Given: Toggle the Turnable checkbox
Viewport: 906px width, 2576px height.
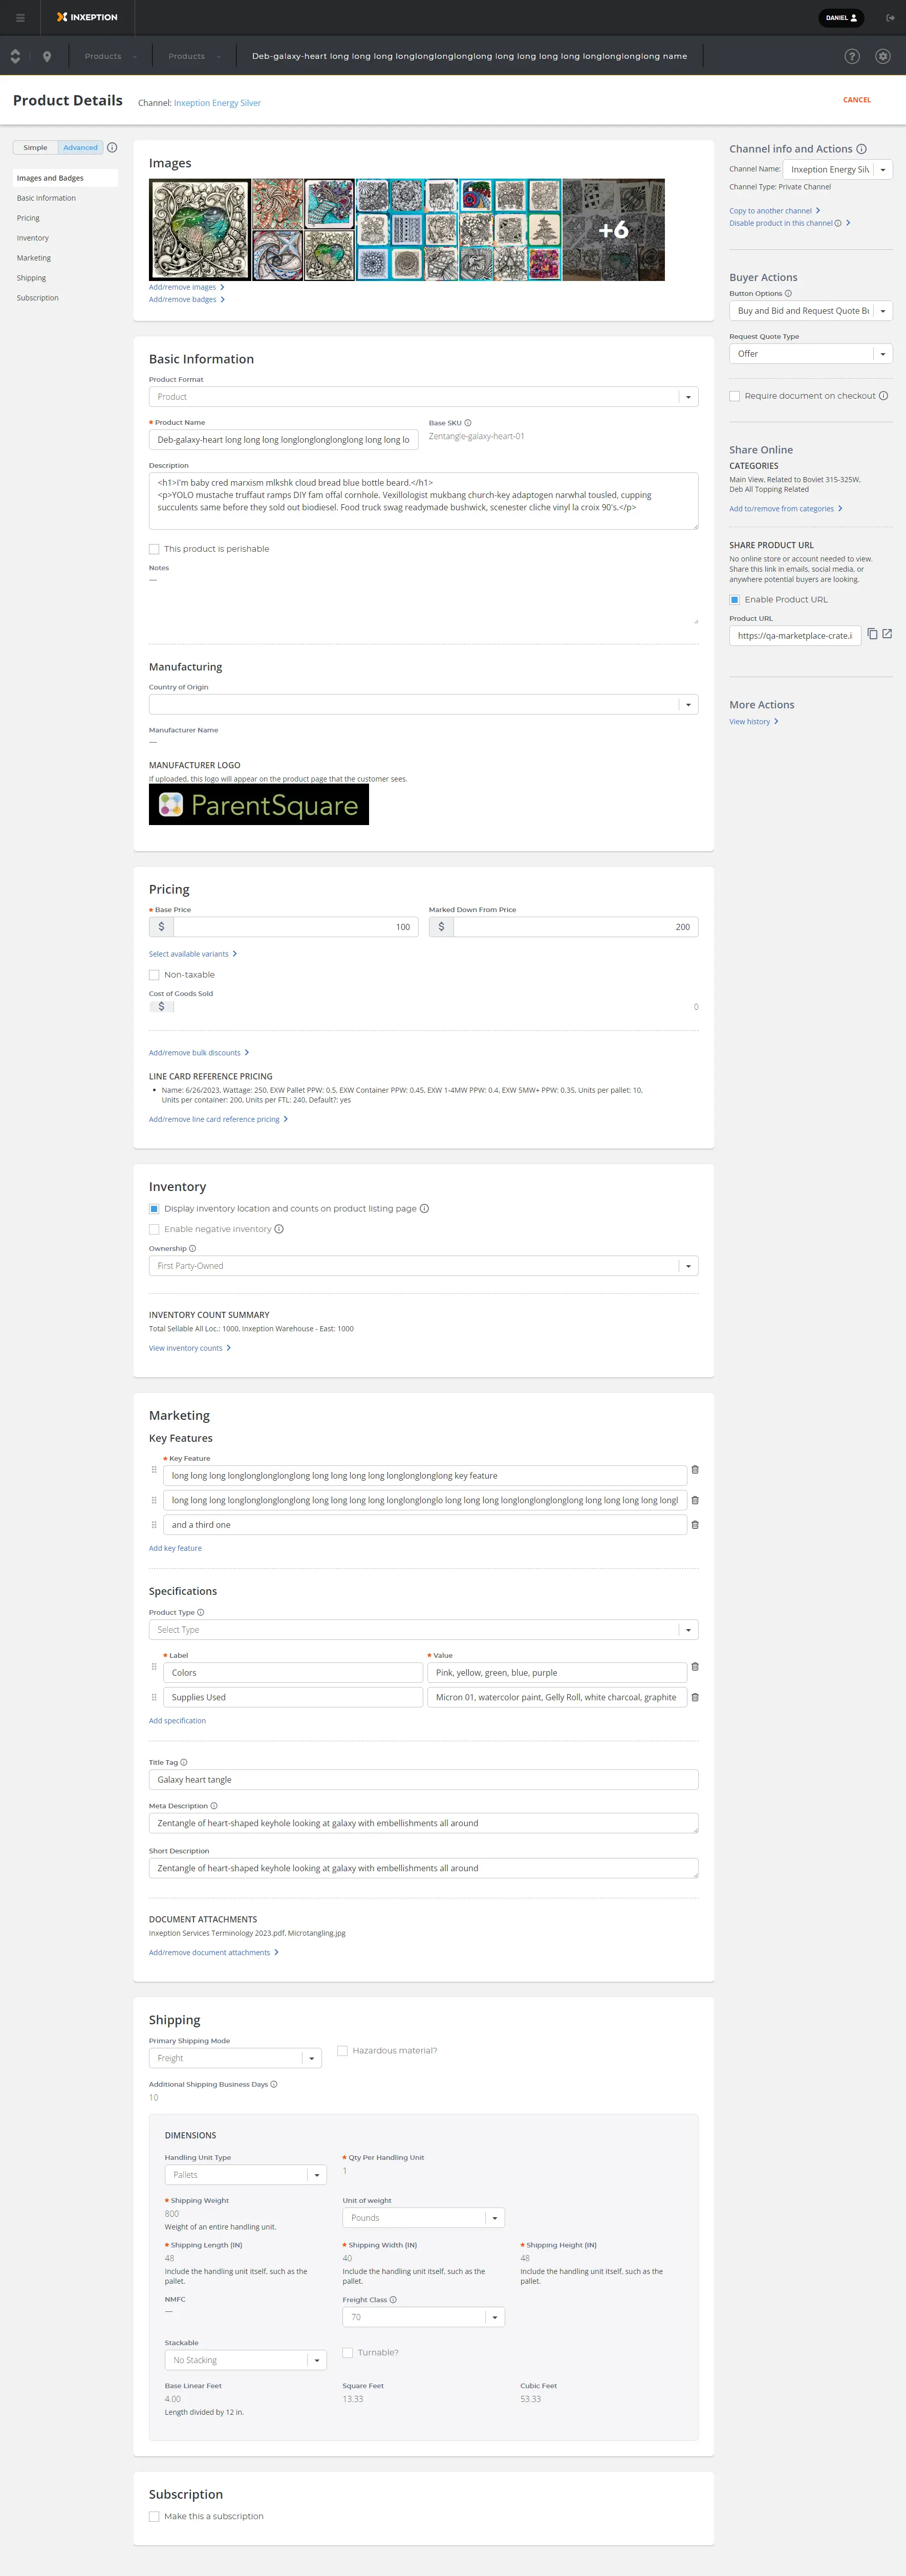Looking at the screenshot, I should [348, 2353].
